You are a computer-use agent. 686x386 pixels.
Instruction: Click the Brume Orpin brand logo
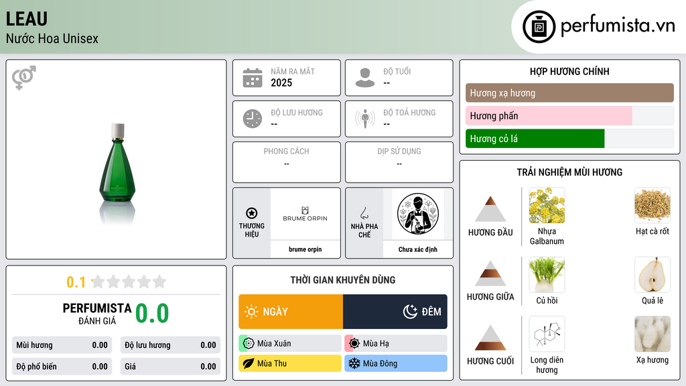(x=305, y=214)
